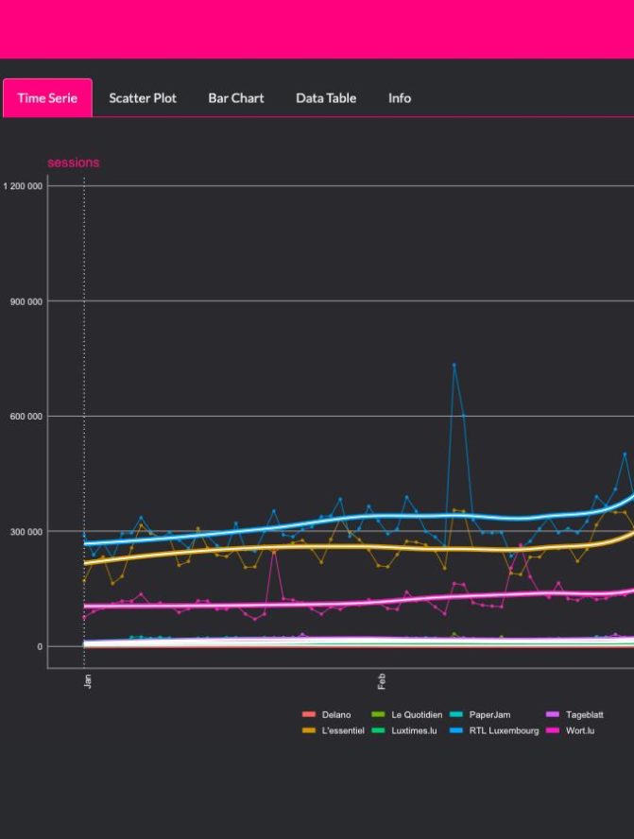Go to the Info tab
The width and height of the screenshot is (634, 839).
pyautogui.click(x=400, y=98)
